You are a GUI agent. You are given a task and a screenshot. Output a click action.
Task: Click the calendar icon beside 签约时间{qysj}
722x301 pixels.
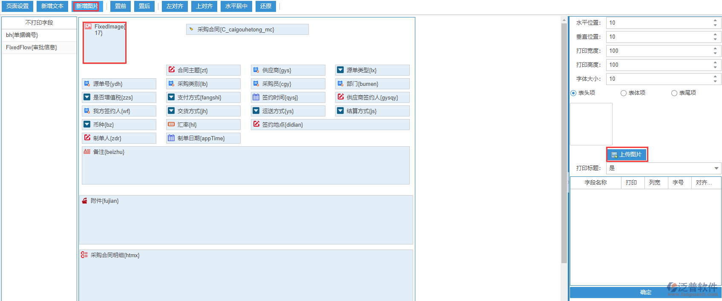(256, 97)
